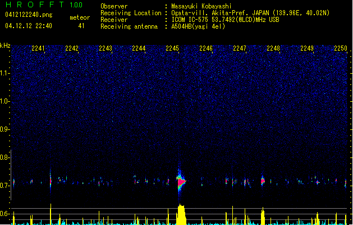The width and height of the screenshot is (353, 225).
Task: Click the HROFFT 1.0.0 title text
Action: (x=44, y=4)
